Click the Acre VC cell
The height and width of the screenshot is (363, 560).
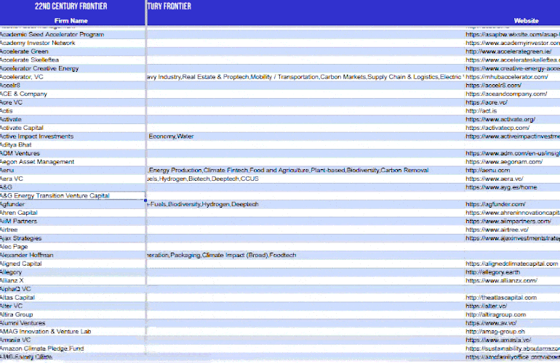[73, 102]
